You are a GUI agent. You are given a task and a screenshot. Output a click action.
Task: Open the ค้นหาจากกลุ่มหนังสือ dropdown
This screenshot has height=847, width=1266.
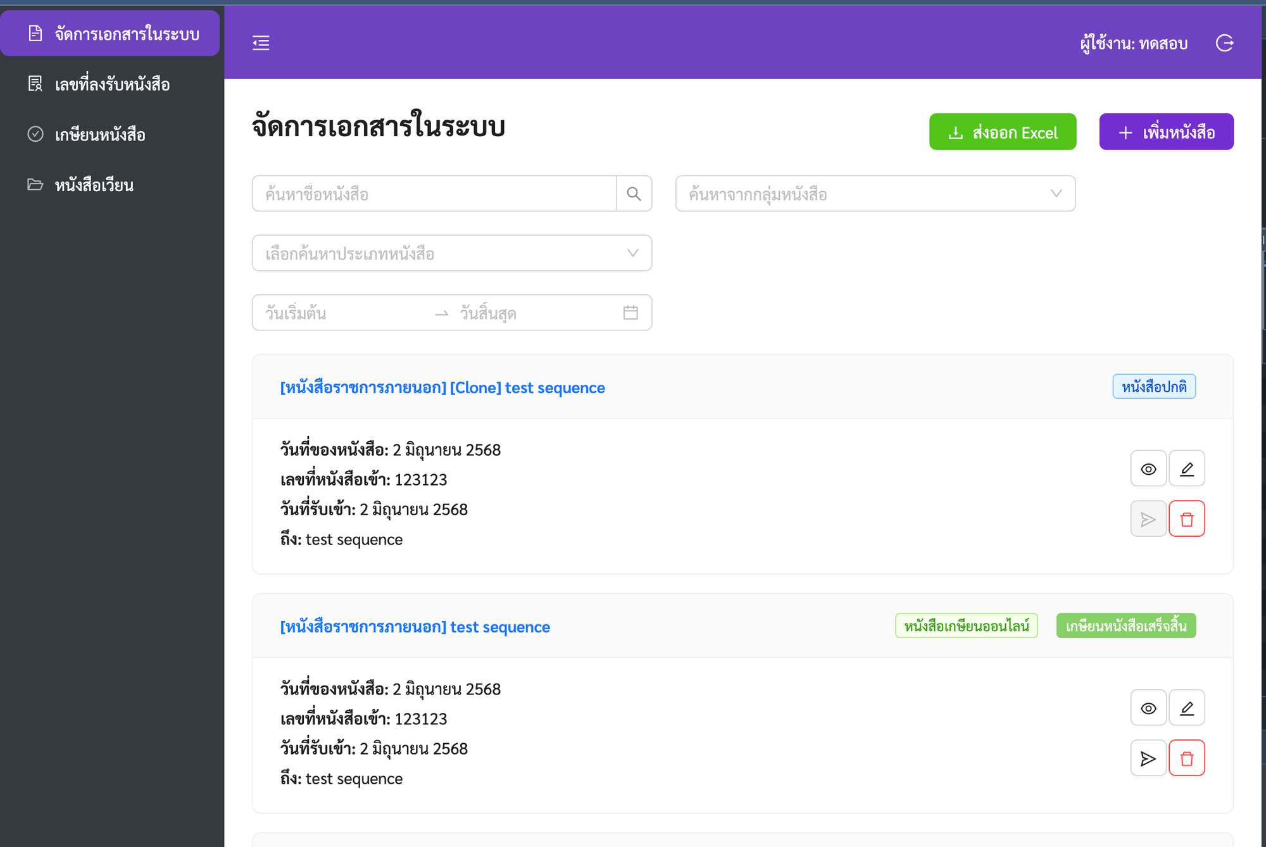(875, 194)
